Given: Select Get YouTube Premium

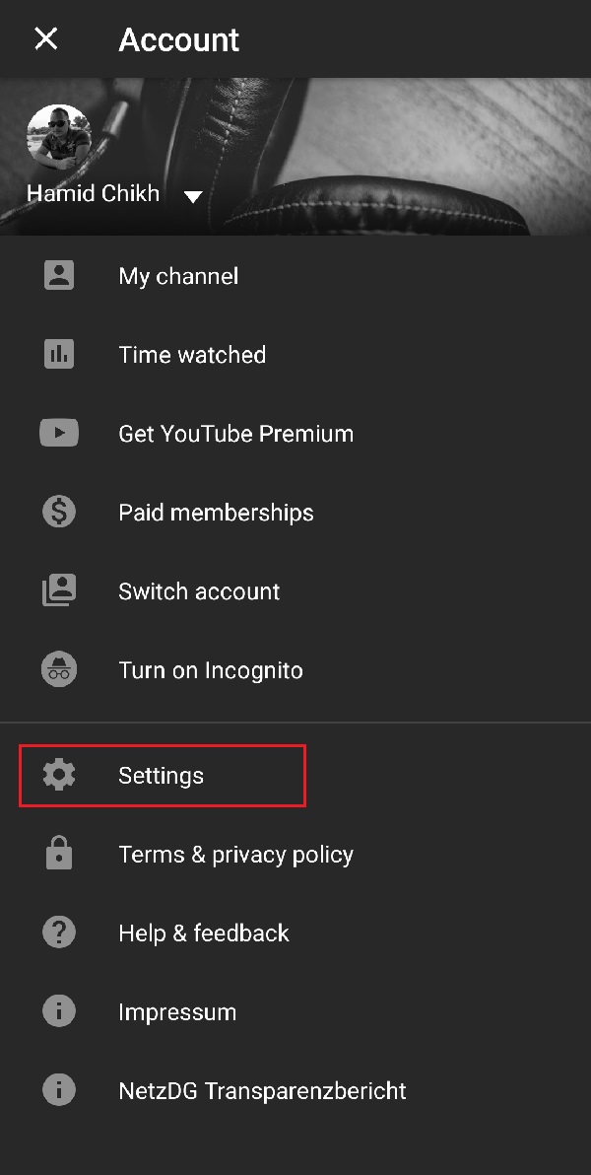Looking at the screenshot, I should 235,433.
